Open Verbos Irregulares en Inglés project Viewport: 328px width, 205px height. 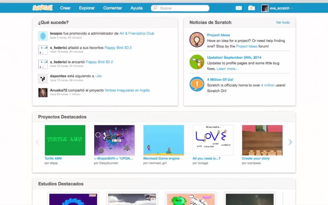(127, 90)
